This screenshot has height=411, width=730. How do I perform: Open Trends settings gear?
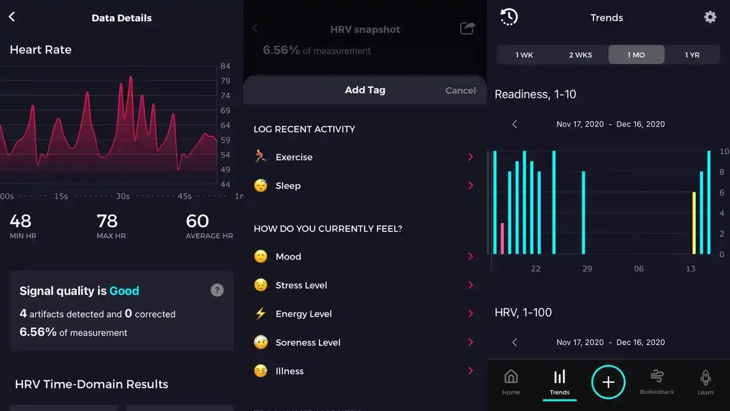[711, 17]
